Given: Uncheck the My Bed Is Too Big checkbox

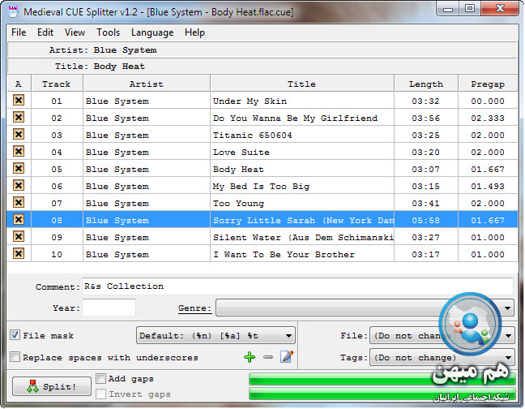Looking at the screenshot, I should pos(19,185).
